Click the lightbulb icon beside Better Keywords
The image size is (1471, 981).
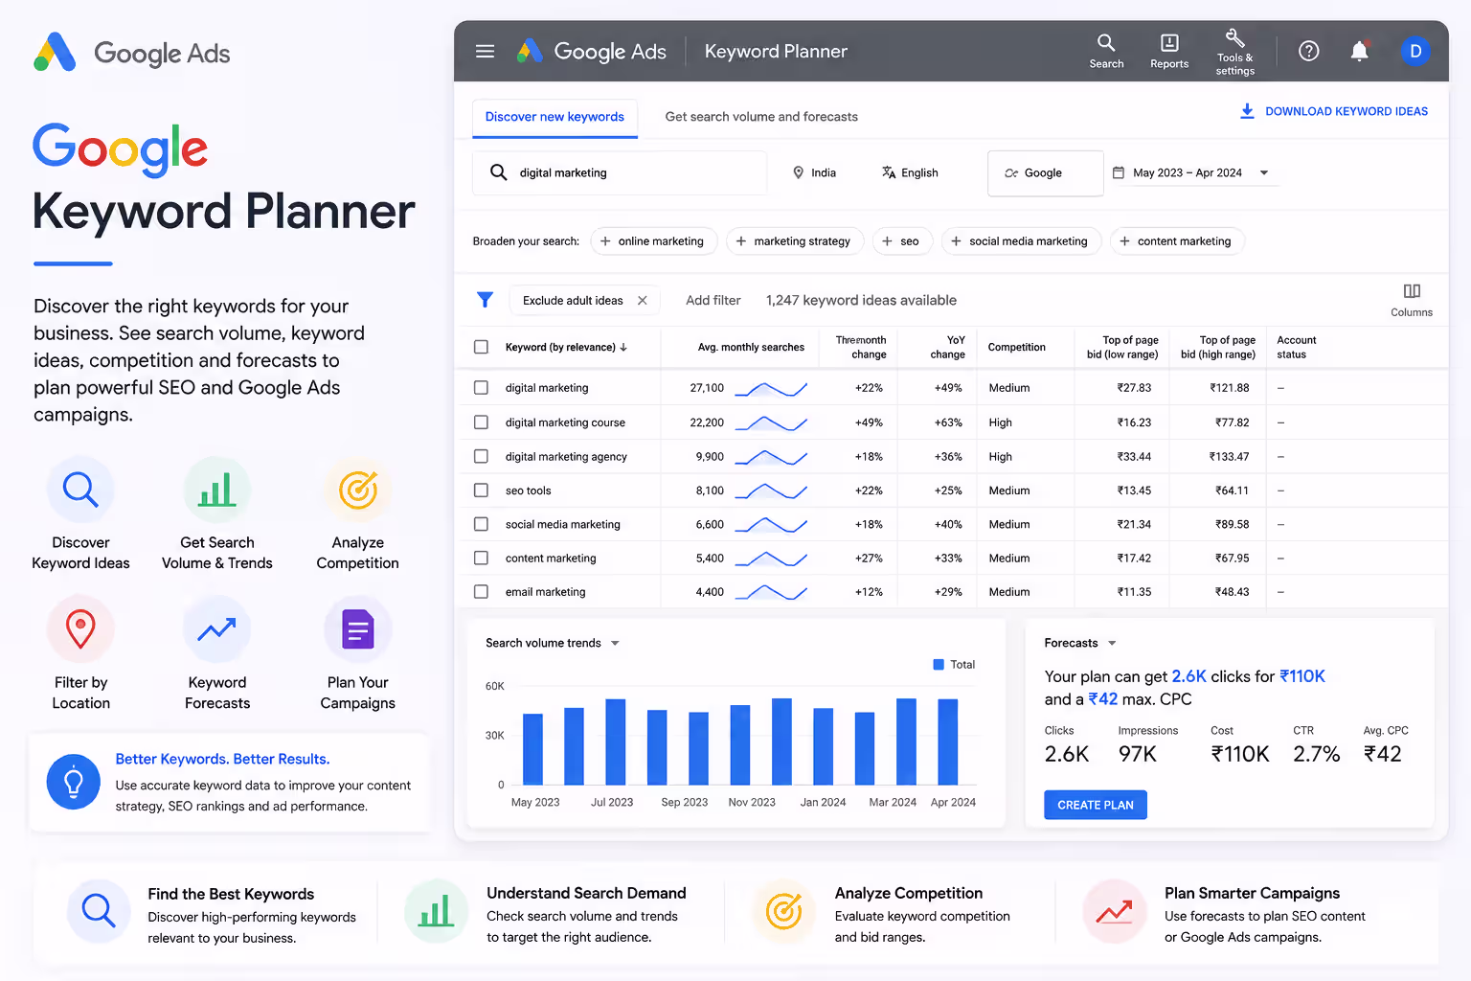click(74, 782)
